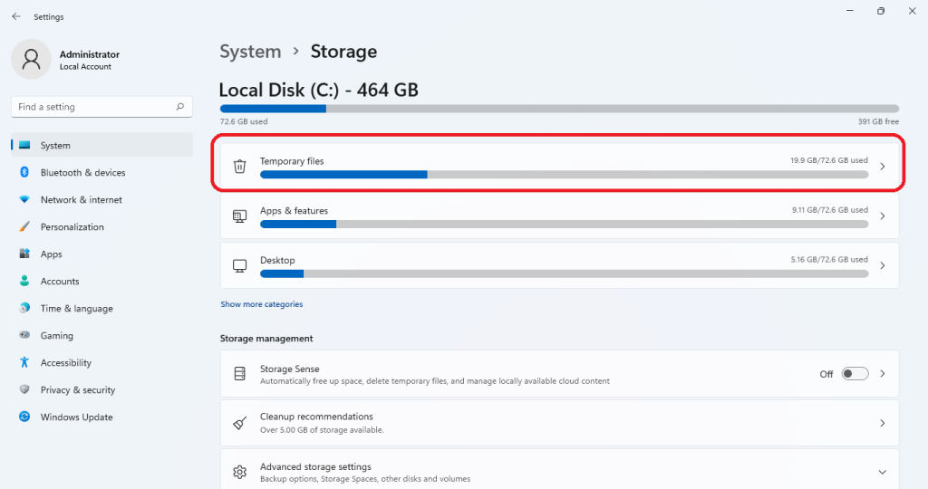Image resolution: width=928 pixels, height=489 pixels.
Task: Click the Storage Sense drive icon
Action: [x=239, y=374]
